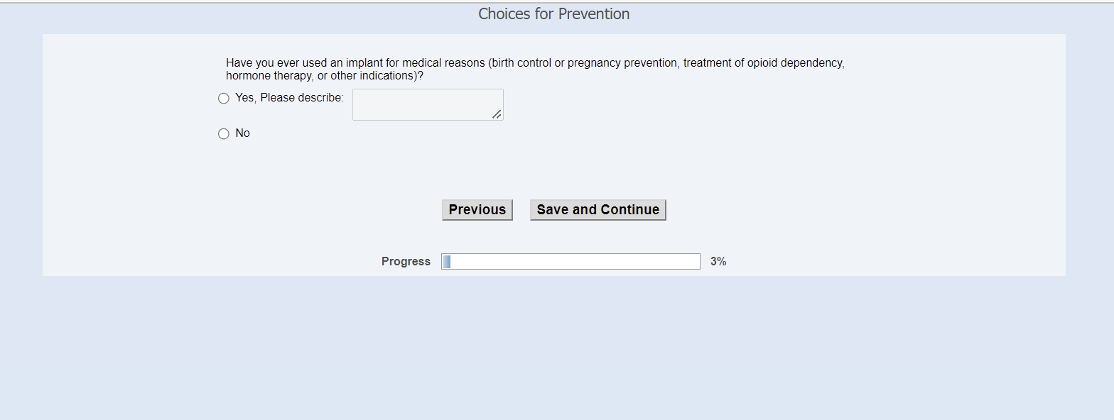
Task: Grab the text box resize handle
Action: coord(497,114)
